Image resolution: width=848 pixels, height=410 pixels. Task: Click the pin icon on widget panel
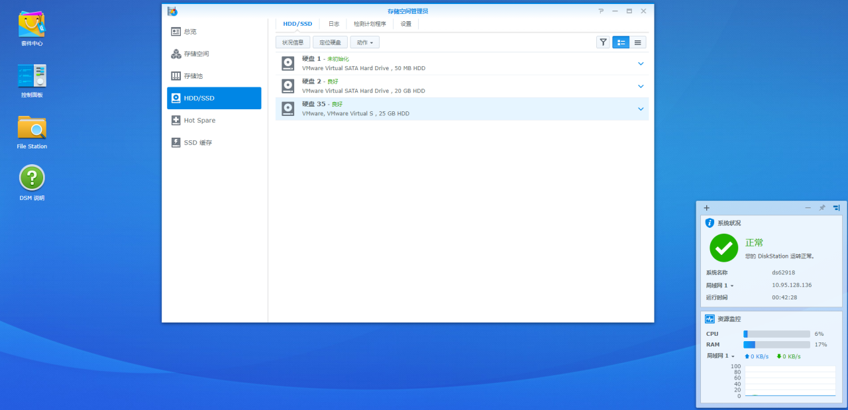(x=822, y=208)
